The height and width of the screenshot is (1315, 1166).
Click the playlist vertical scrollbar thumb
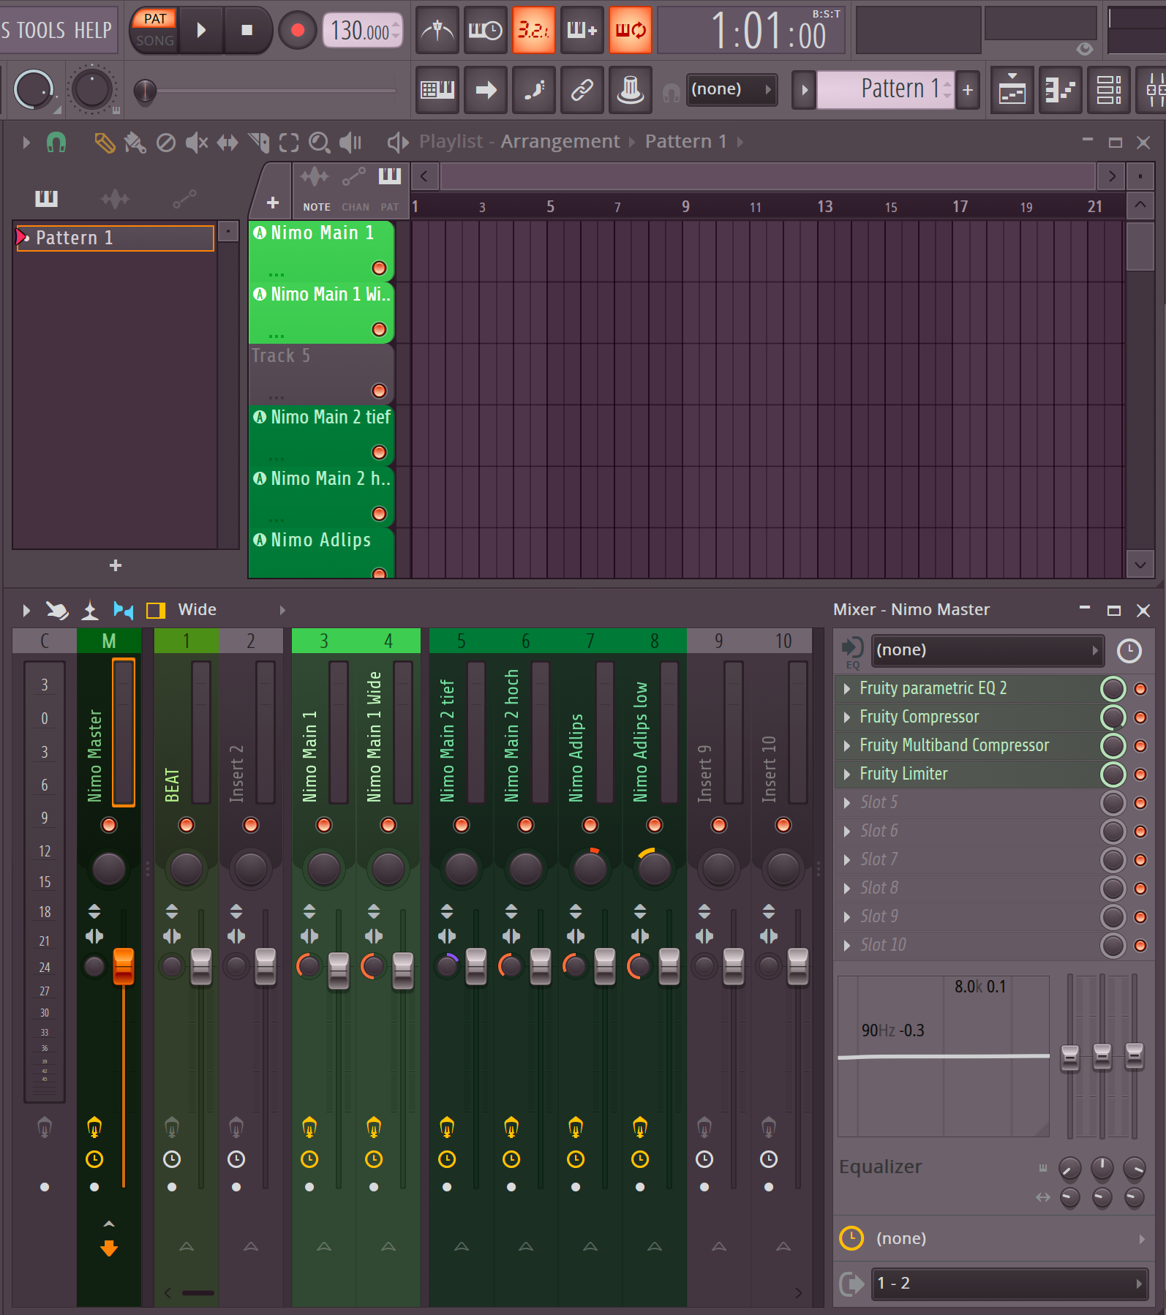click(x=1140, y=247)
